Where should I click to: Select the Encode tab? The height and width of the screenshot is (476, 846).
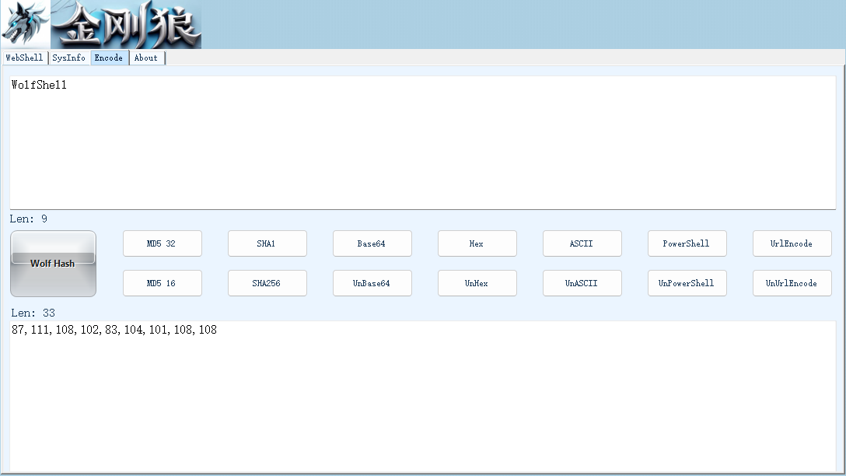(109, 58)
